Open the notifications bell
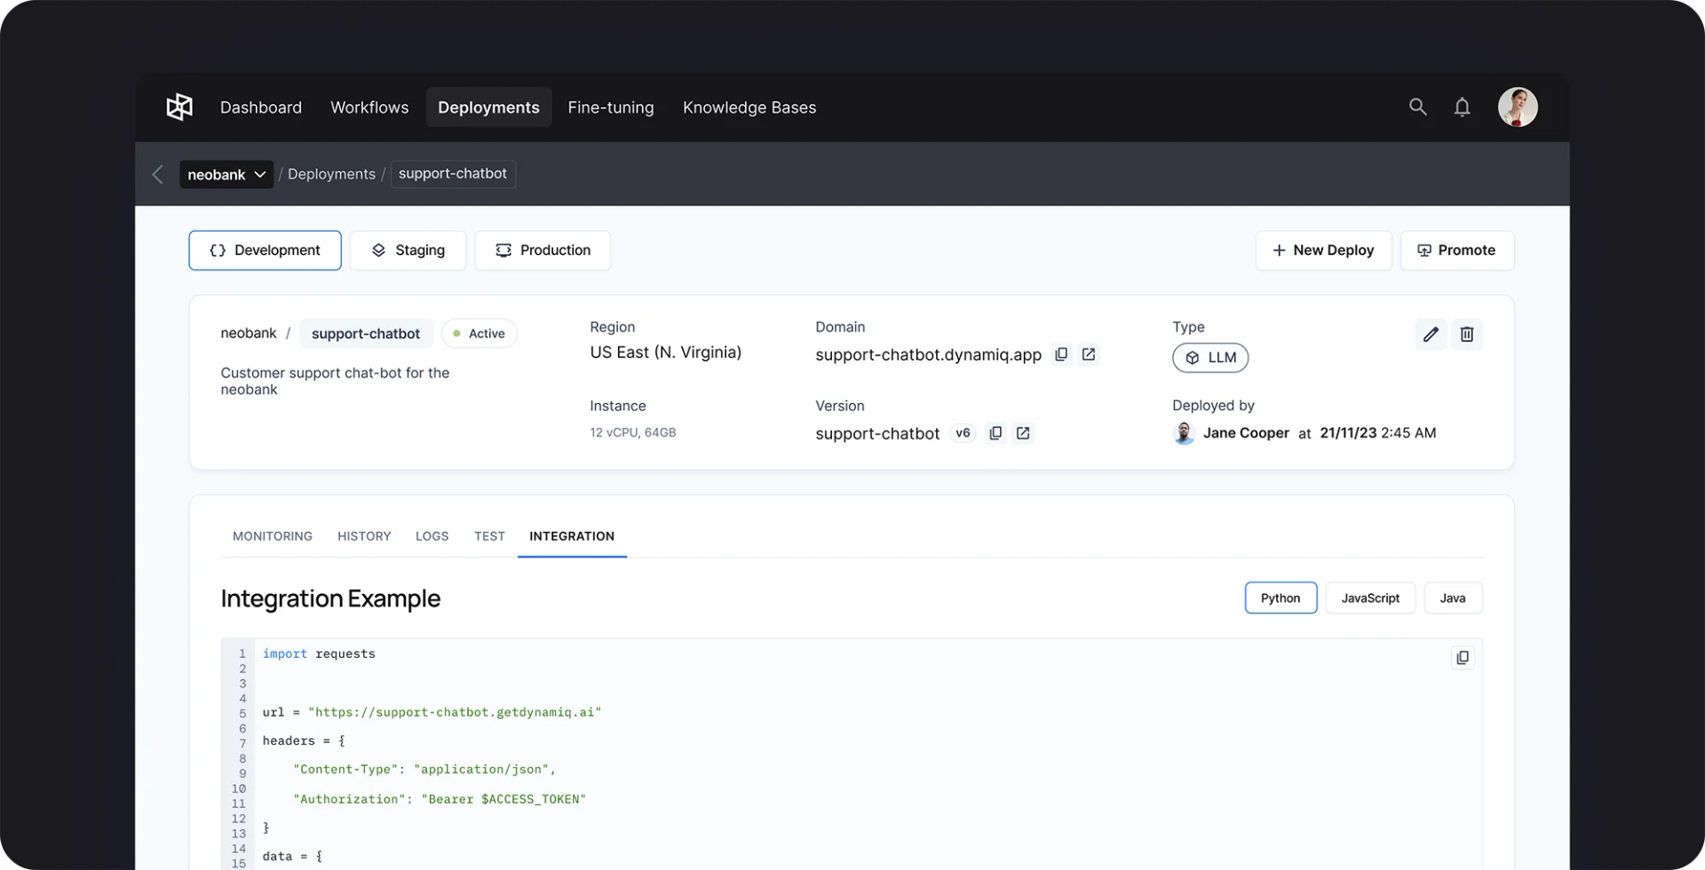Screen dimensions: 1705x870 tap(1462, 107)
